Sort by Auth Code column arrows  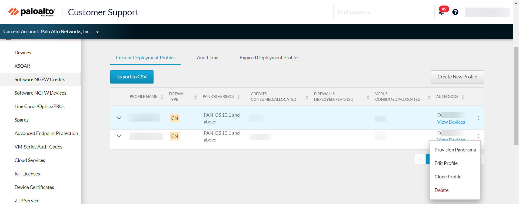(463, 97)
